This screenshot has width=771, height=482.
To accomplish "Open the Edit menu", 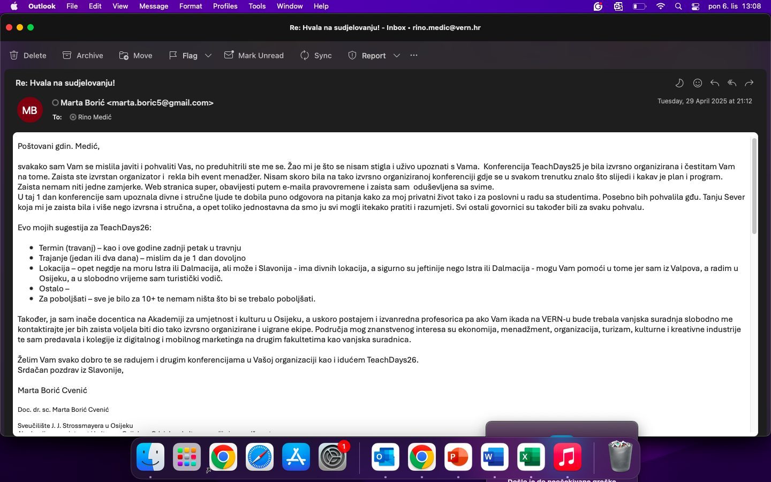I will pos(95,6).
